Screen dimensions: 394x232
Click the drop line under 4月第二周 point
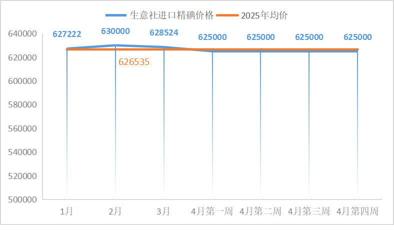[260, 125]
